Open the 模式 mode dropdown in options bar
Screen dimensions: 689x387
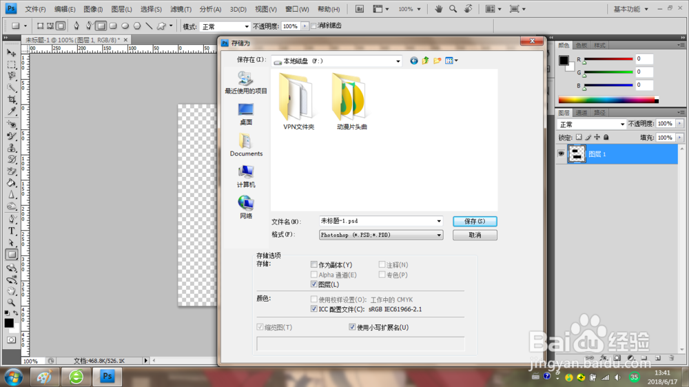click(225, 26)
